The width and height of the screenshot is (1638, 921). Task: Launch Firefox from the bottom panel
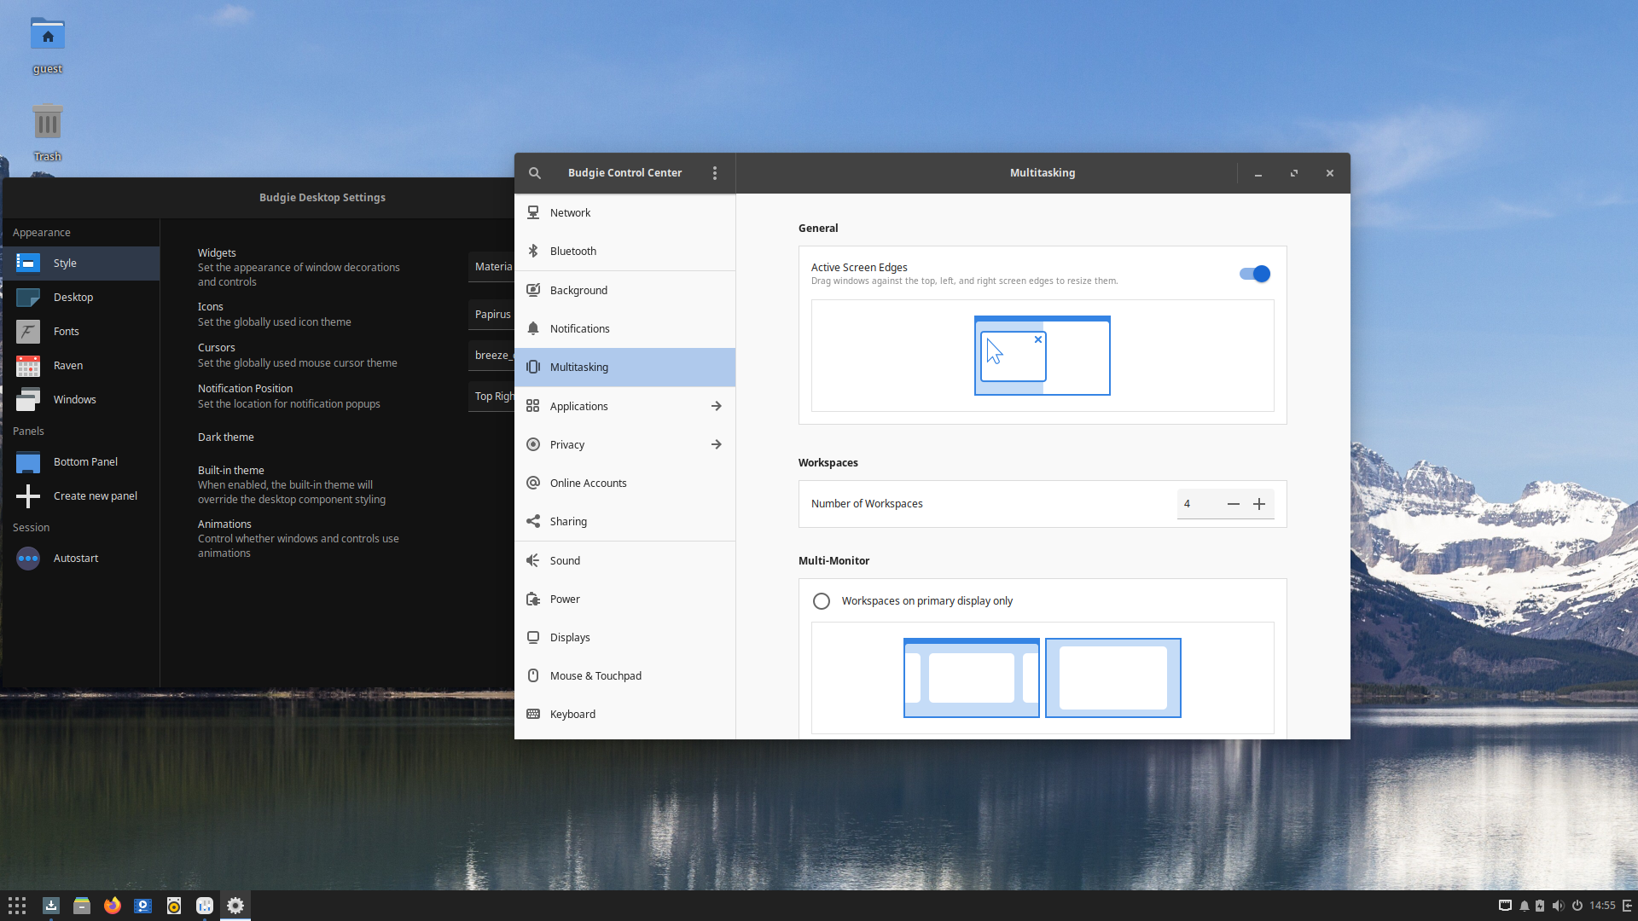tap(113, 906)
